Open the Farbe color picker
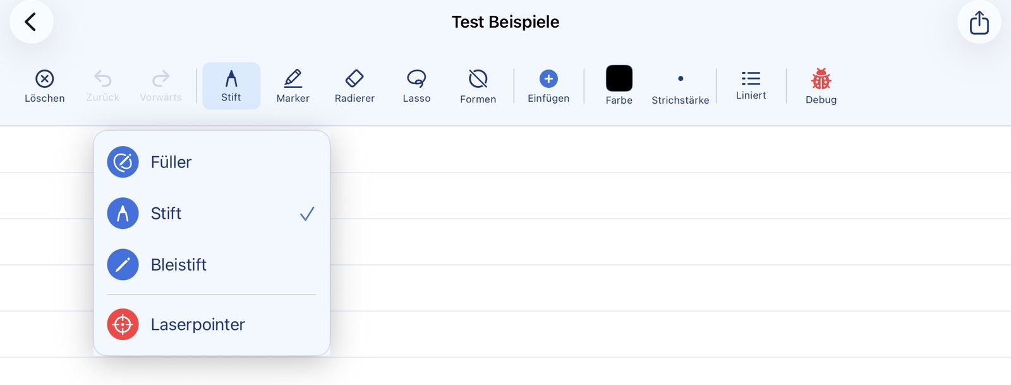 618,85
